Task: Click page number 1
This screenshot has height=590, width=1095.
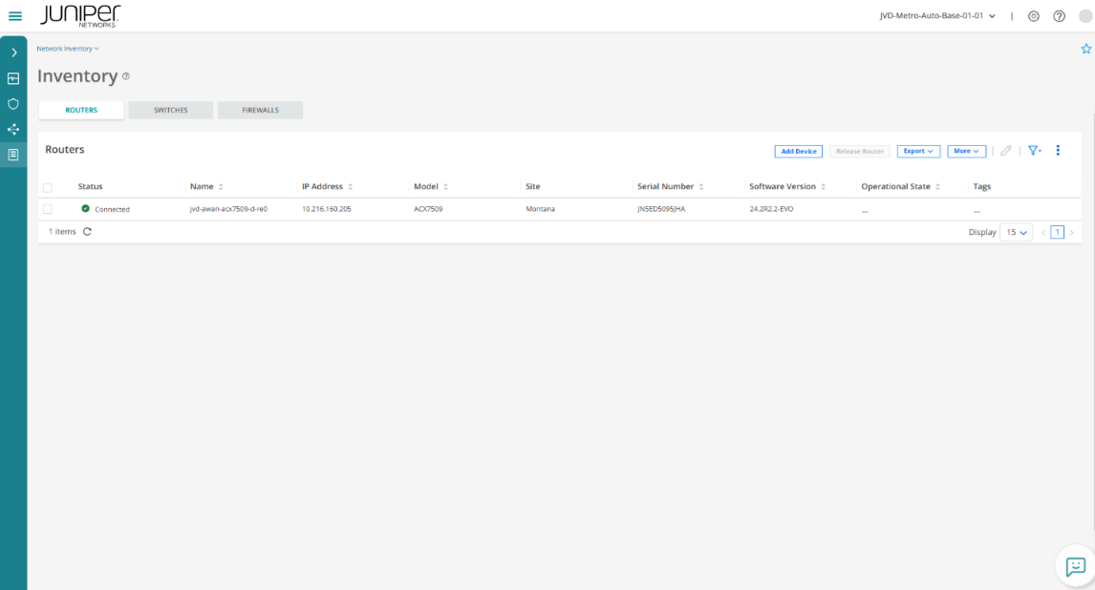Action: coord(1058,232)
